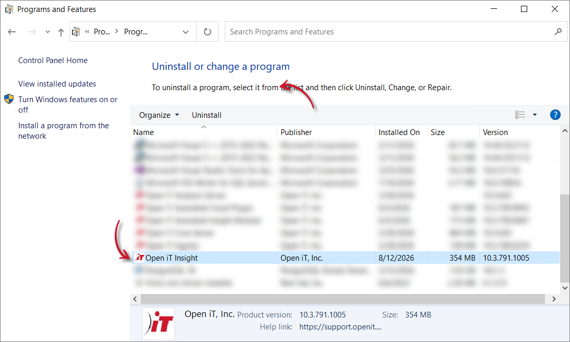The height and width of the screenshot is (342, 570).
Task: Sort by the Size column header
Action: [x=453, y=132]
